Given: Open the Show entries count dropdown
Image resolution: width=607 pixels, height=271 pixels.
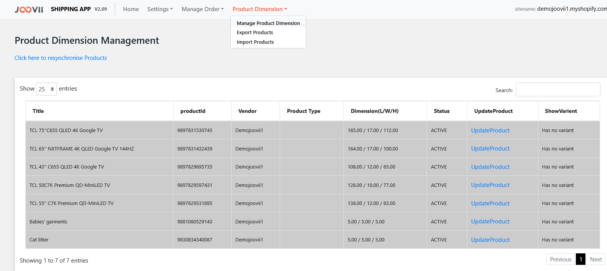Looking at the screenshot, I should pyautogui.click(x=47, y=89).
